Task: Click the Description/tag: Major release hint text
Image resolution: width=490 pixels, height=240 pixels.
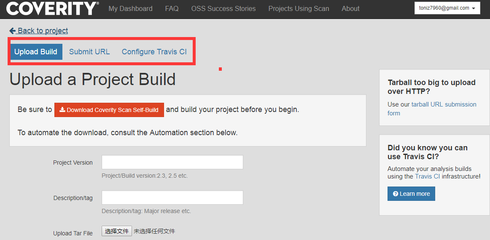Action: 146,211
